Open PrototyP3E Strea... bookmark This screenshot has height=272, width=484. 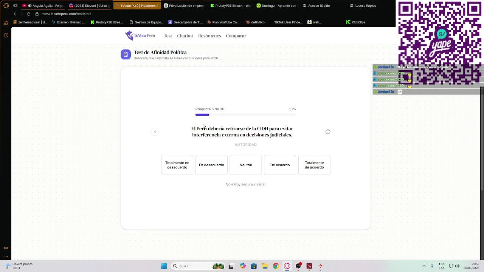pyautogui.click(x=107, y=22)
